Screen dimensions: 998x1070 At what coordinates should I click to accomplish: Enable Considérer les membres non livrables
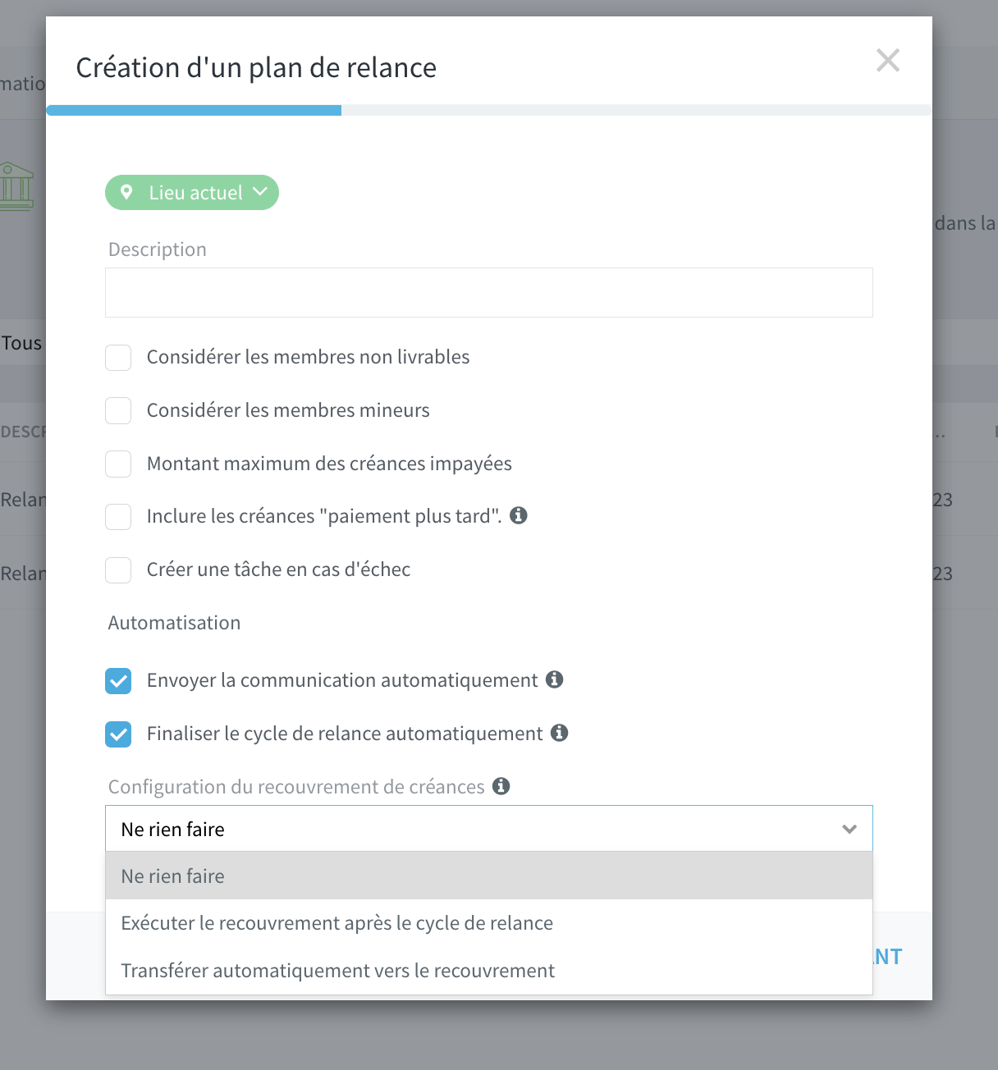(x=118, y=358)
